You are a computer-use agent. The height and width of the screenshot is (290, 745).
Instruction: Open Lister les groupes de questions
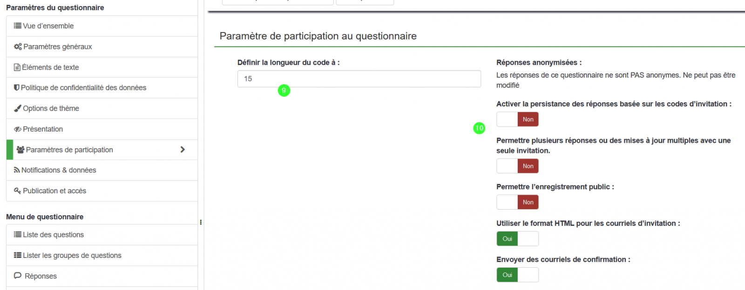[102, 255]
